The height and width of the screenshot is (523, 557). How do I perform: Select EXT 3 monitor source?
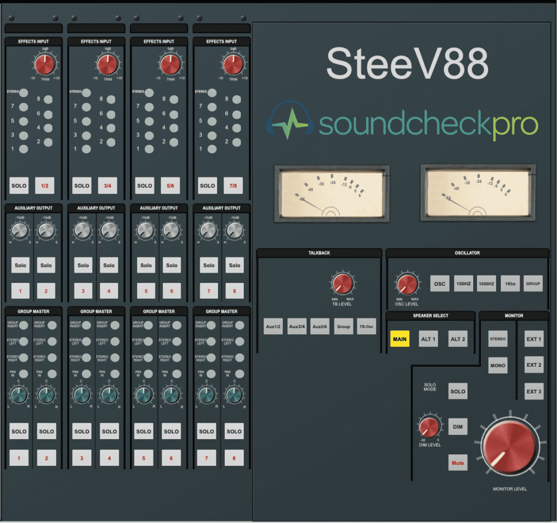point(534,391)
